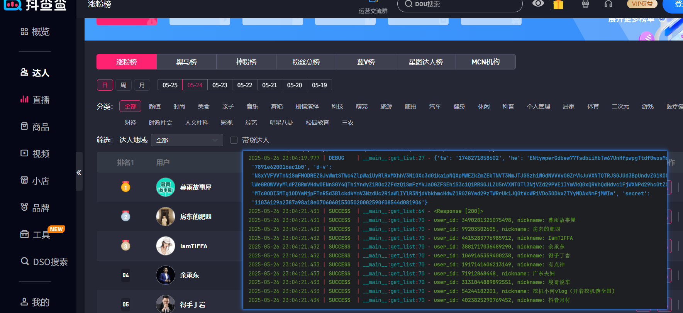Open 商品 products in sidebar

pyautogui.click(x=35, y=127)
